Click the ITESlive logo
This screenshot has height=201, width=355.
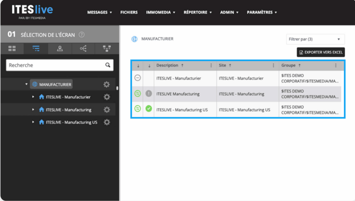(32, 12)
